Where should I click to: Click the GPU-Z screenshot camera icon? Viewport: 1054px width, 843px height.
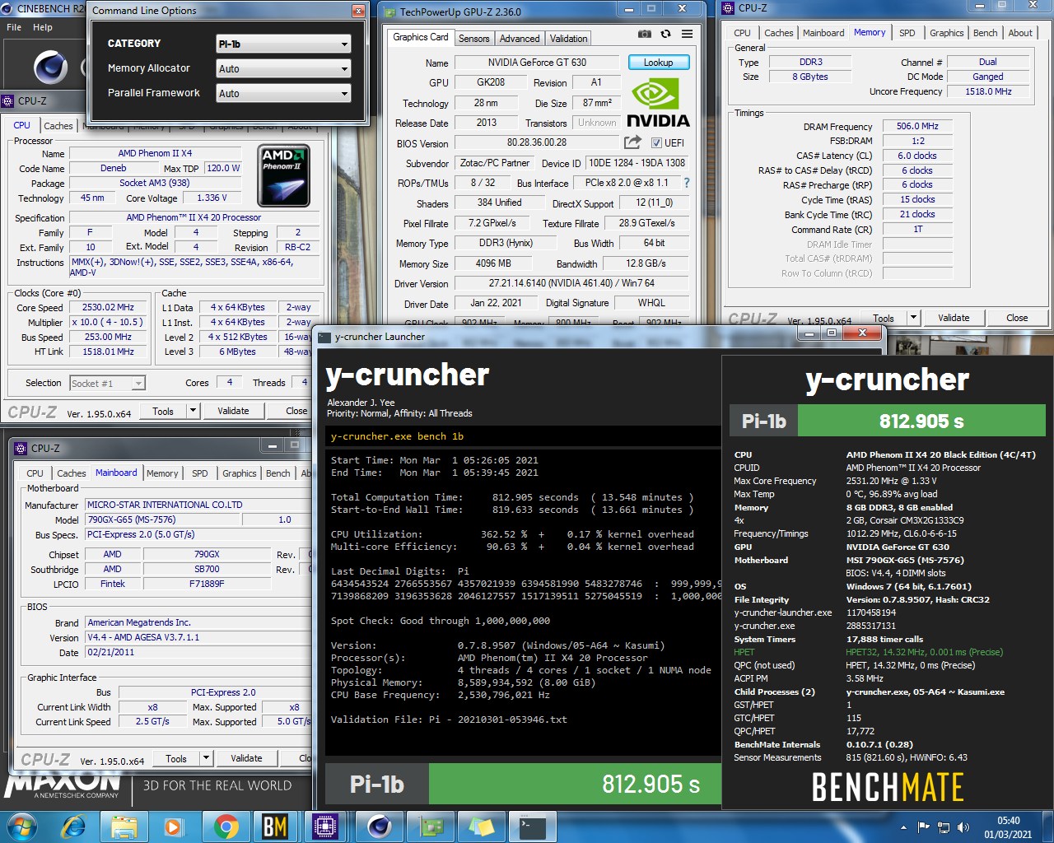(x=645, y=35)
